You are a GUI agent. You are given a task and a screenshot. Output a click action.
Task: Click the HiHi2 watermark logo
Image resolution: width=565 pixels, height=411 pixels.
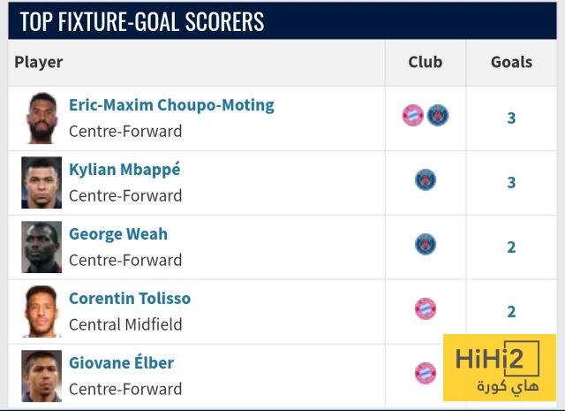tap(500, 367)
